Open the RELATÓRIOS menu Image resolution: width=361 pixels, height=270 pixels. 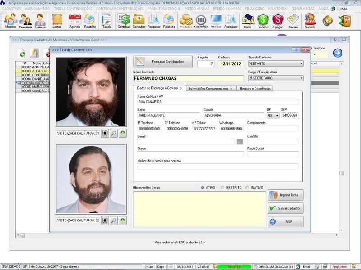point(278,9)
